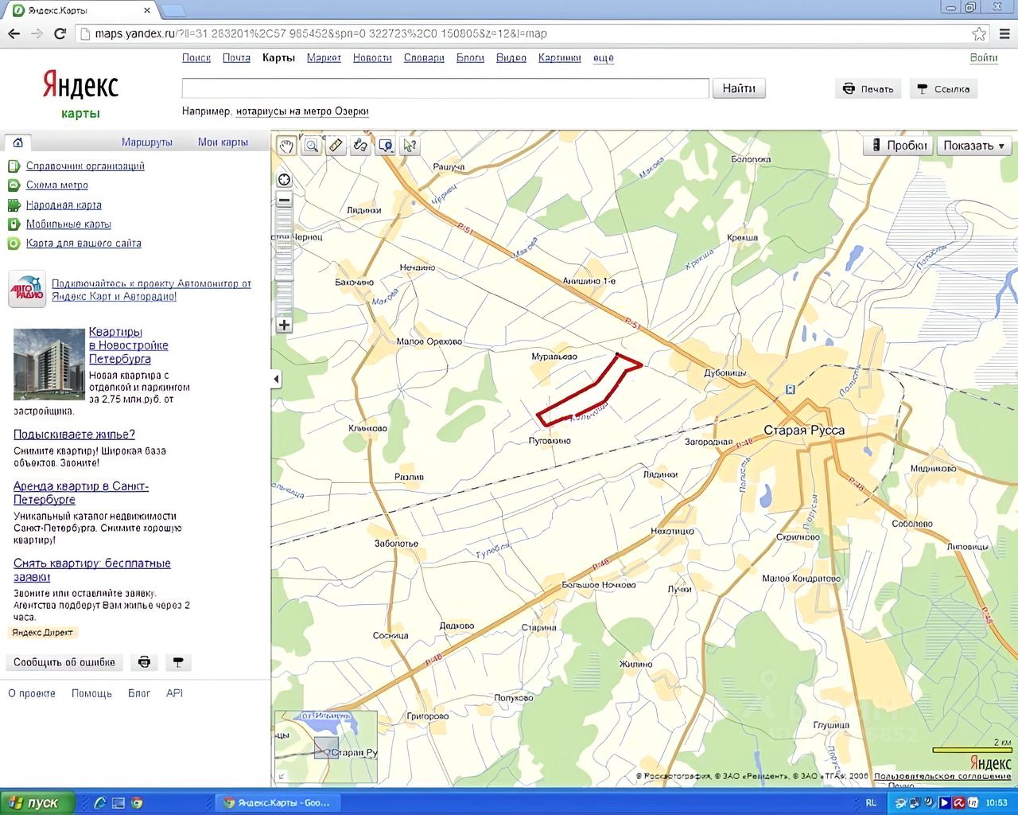Viewport: 1018px width, 815px height.
Task: Click the mini overview map
Action: tap(326, 747)
